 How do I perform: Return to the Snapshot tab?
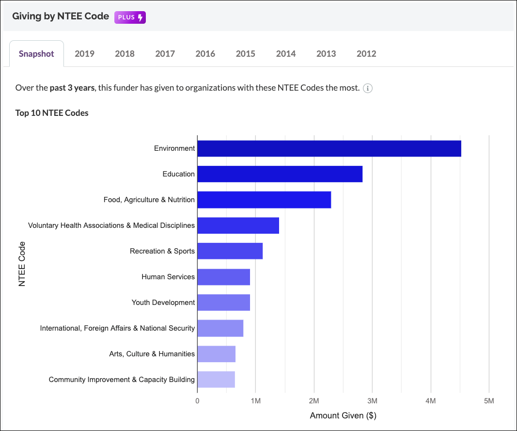(x=36, y=54)
